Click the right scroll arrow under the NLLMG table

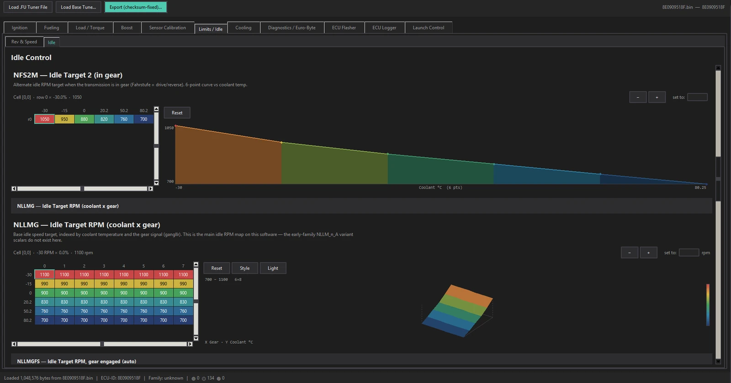tap(190, 344)
